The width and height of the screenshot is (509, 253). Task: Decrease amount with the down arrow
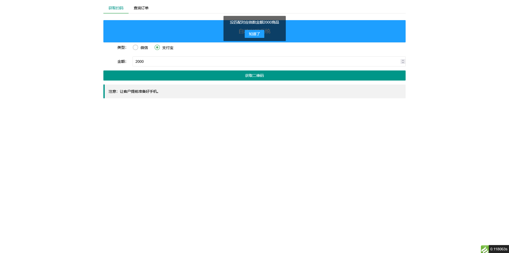pos(403,63)
